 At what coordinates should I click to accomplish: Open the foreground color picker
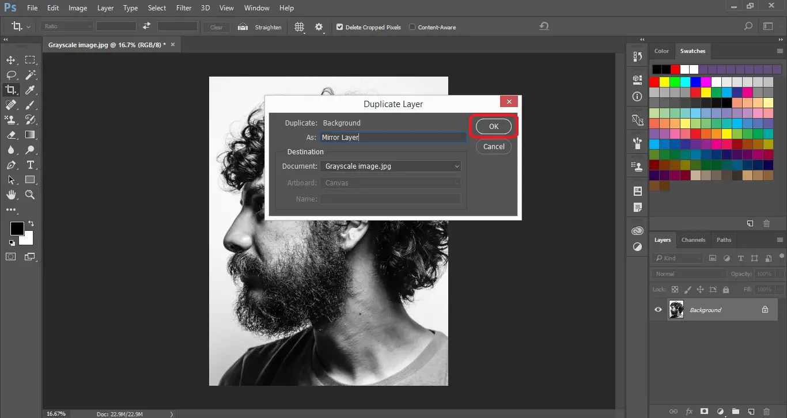[x=17, y=229]
